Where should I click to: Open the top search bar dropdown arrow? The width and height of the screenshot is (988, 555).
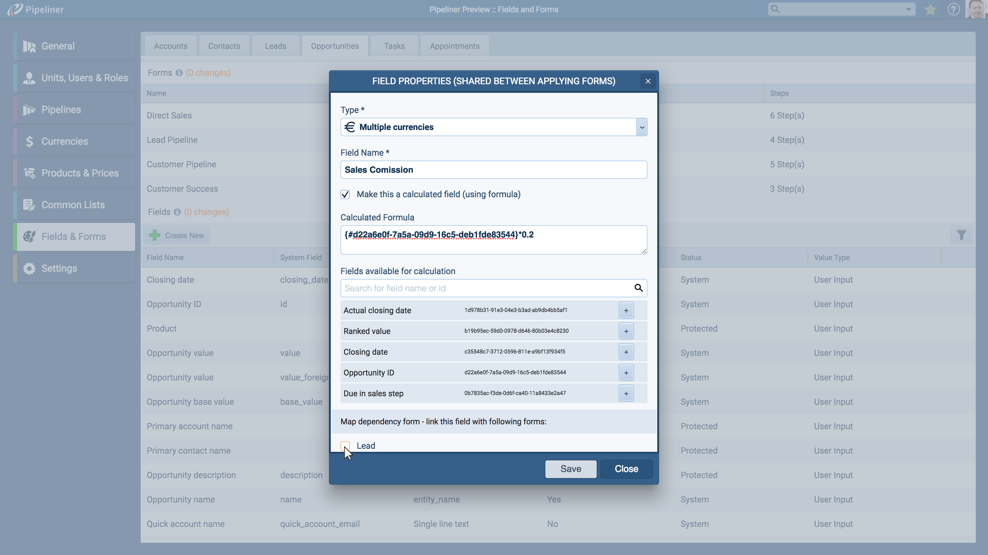tap(908, 9)
